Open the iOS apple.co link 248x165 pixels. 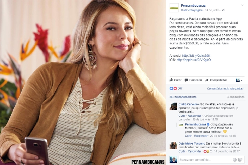pos(194,60)
